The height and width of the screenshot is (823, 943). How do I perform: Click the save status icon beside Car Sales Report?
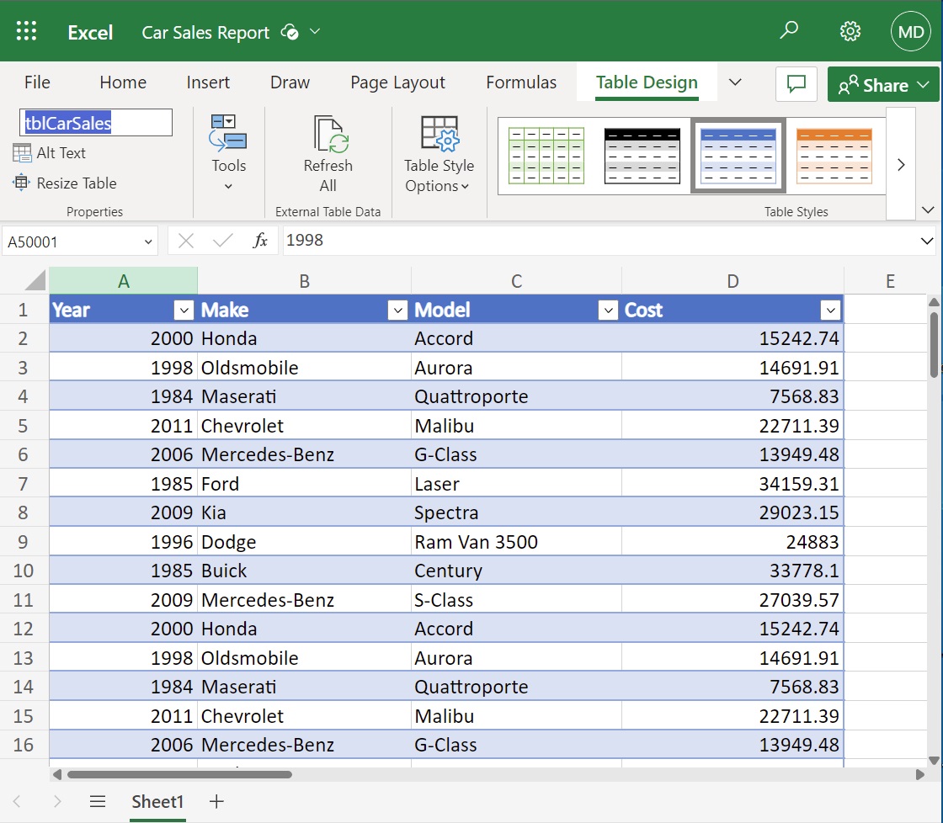[287, 32]
